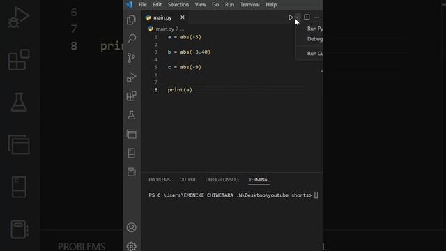This screenshot has height=251, width=446.
Task: Open the Selection menu
Action: tap(178, 5)
